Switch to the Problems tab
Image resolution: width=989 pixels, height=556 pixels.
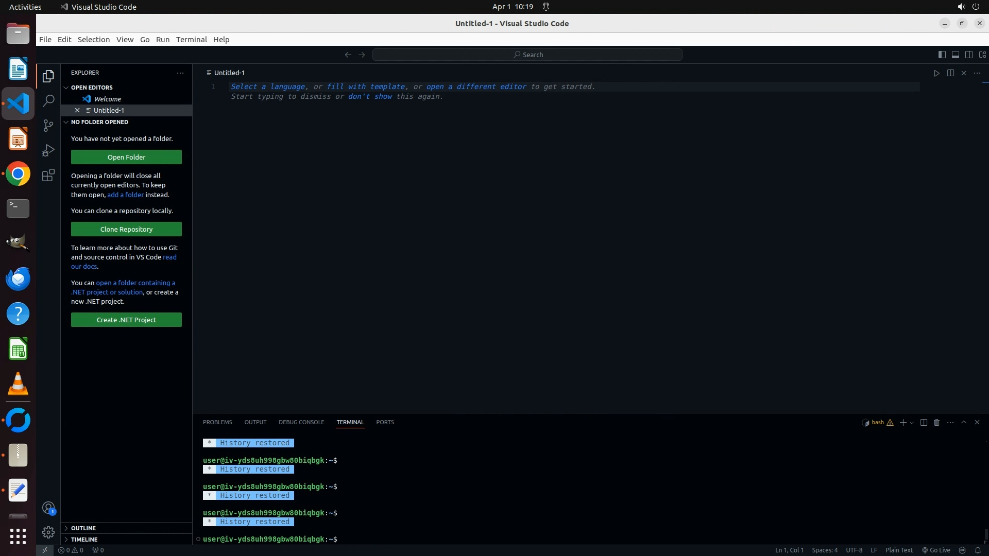coord(217,422)
